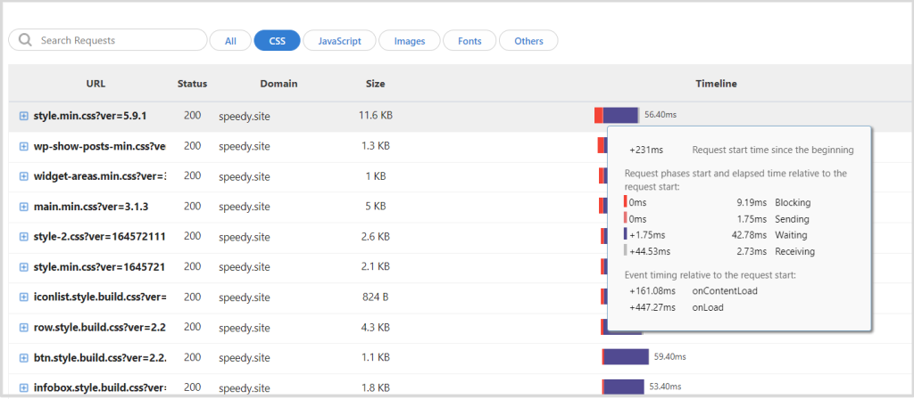Click the onContentLoad timing in tooltip
This screenshot has width=914, height=399.
pos(694,291)
